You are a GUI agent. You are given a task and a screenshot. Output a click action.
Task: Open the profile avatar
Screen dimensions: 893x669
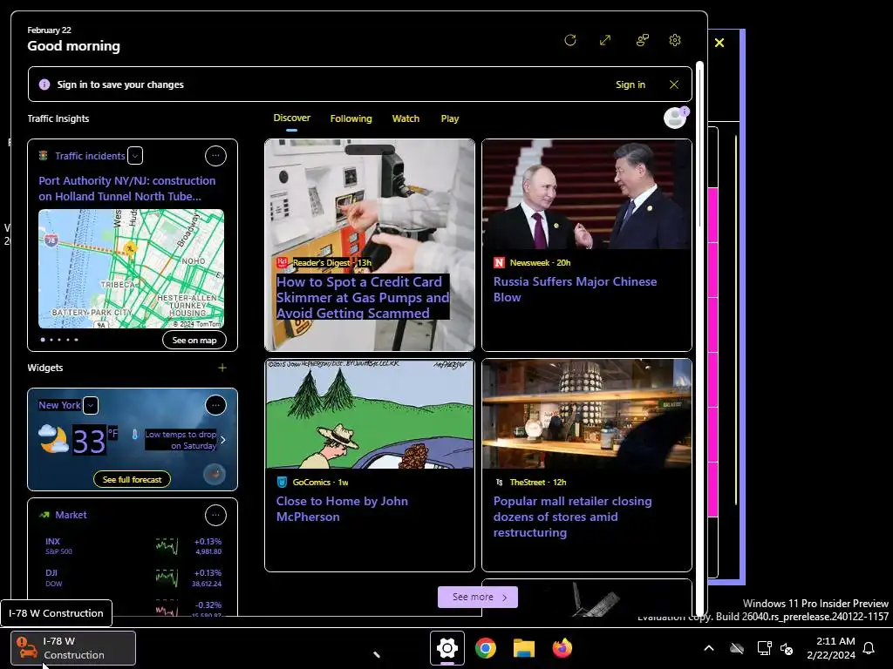676,118
